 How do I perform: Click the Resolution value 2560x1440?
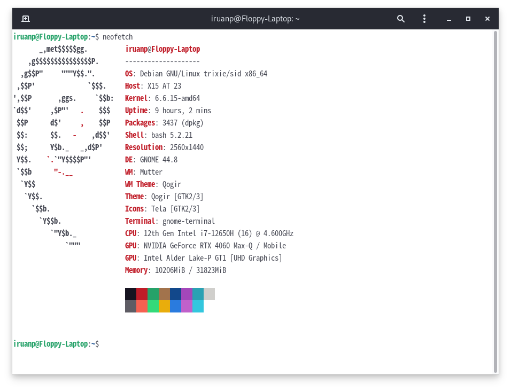pos(187,147)
